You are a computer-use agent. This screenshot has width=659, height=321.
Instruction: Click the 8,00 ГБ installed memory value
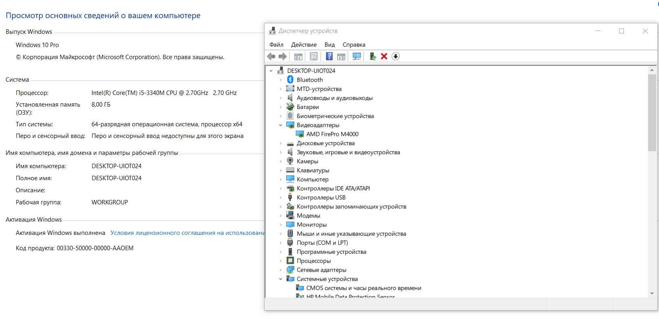pos(101,105)
